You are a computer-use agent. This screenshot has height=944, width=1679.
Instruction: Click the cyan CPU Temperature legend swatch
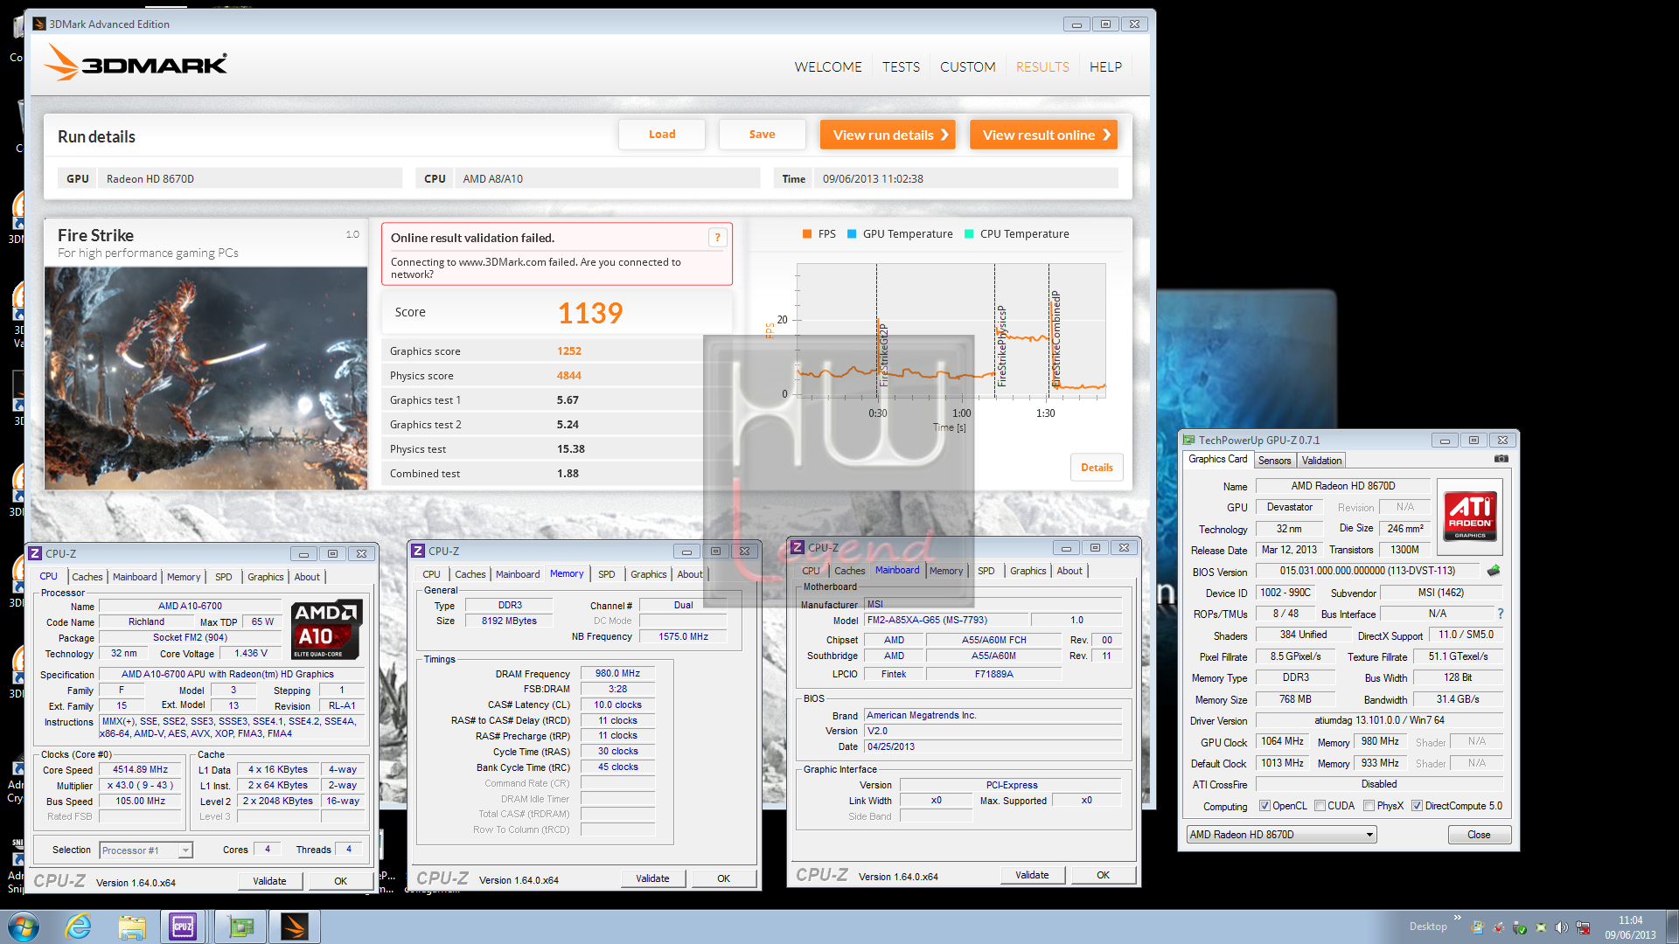point(969,233)
